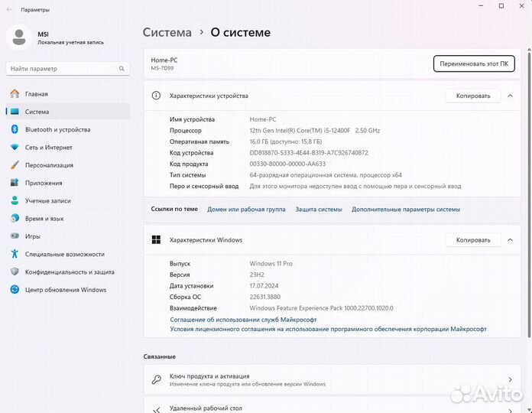This screenshot has height=413, width=532.
Task: Open Приложения settings
Action: coord(68,183)
